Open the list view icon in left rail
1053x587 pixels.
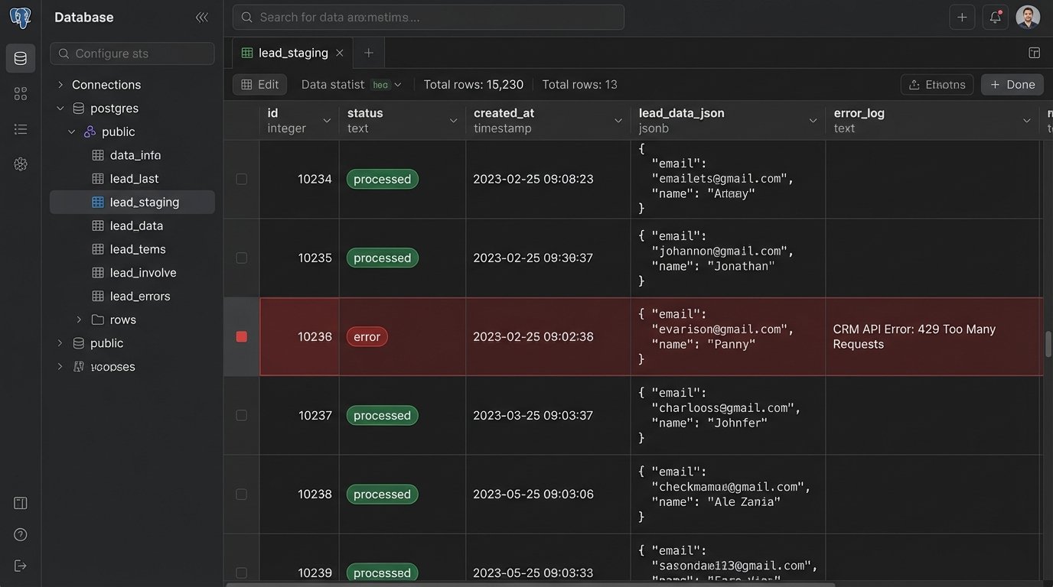click(x=21, y=129)
